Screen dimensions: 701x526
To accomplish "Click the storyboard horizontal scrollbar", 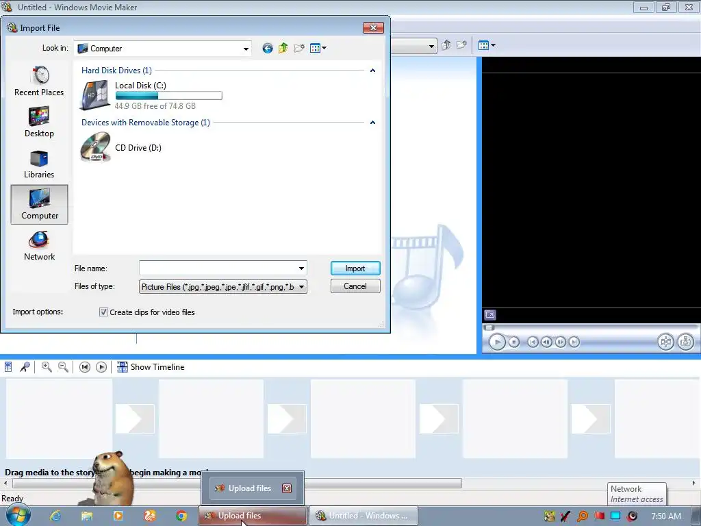I will (x=237, y=484).
